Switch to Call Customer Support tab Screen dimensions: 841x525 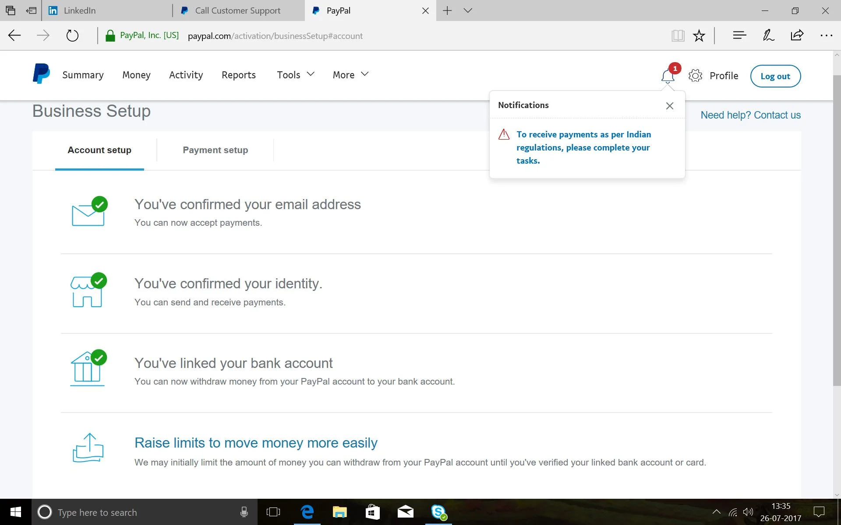pos(239,10)
